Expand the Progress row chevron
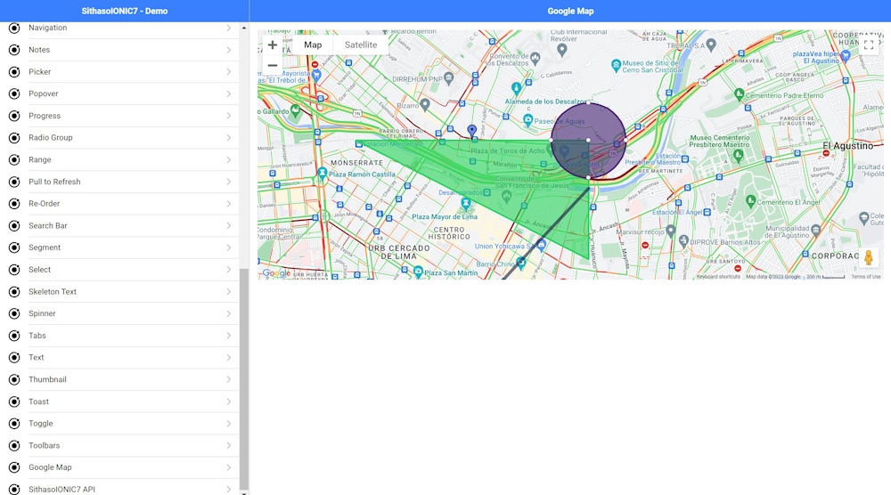 228,116
